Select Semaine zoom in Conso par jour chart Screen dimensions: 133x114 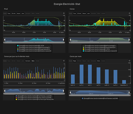28,61
